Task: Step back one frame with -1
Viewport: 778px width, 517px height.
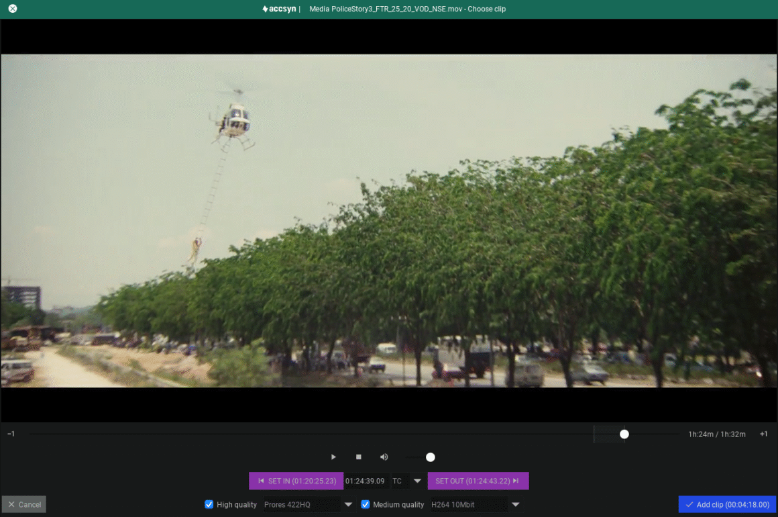Action: click(x=11, y=434)
